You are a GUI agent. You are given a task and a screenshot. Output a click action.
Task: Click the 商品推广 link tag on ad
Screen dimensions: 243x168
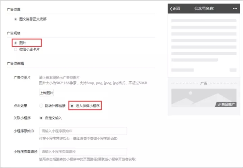click(x=227, y=104)
